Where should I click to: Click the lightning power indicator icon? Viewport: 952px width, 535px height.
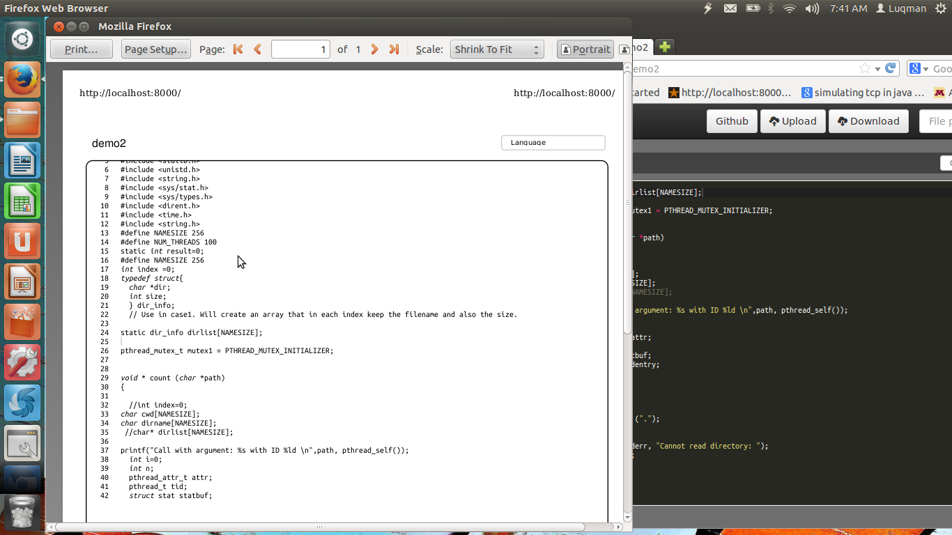[x=708, y=8]
